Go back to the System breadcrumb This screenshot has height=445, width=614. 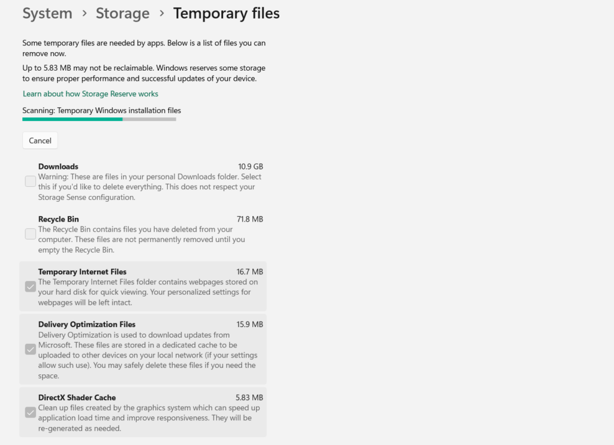[47, 13]
